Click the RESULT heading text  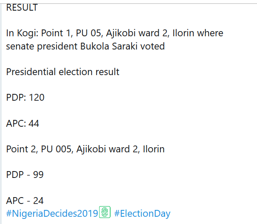tap(22, 8)
